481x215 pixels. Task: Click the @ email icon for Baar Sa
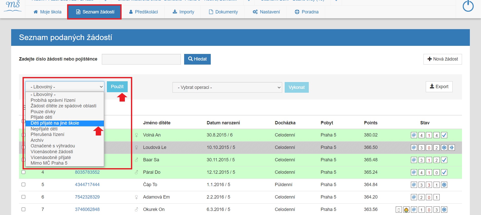click(414, 160)
